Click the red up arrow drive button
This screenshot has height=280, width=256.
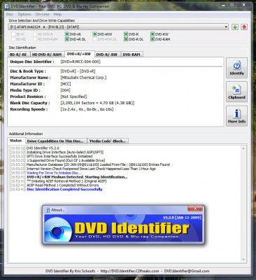coord(244,27)
